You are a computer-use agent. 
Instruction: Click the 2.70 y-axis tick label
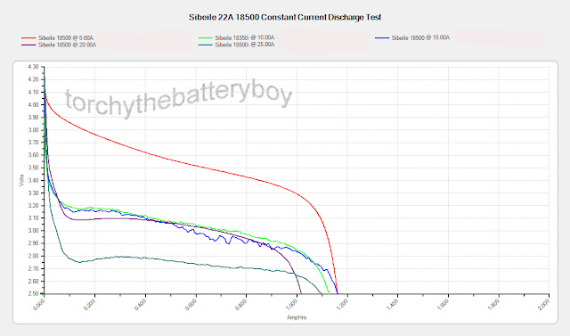[33, 269]
